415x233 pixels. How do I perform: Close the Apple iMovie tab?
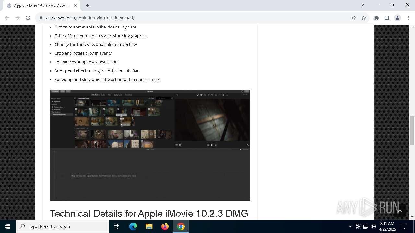tap(75, 5)
